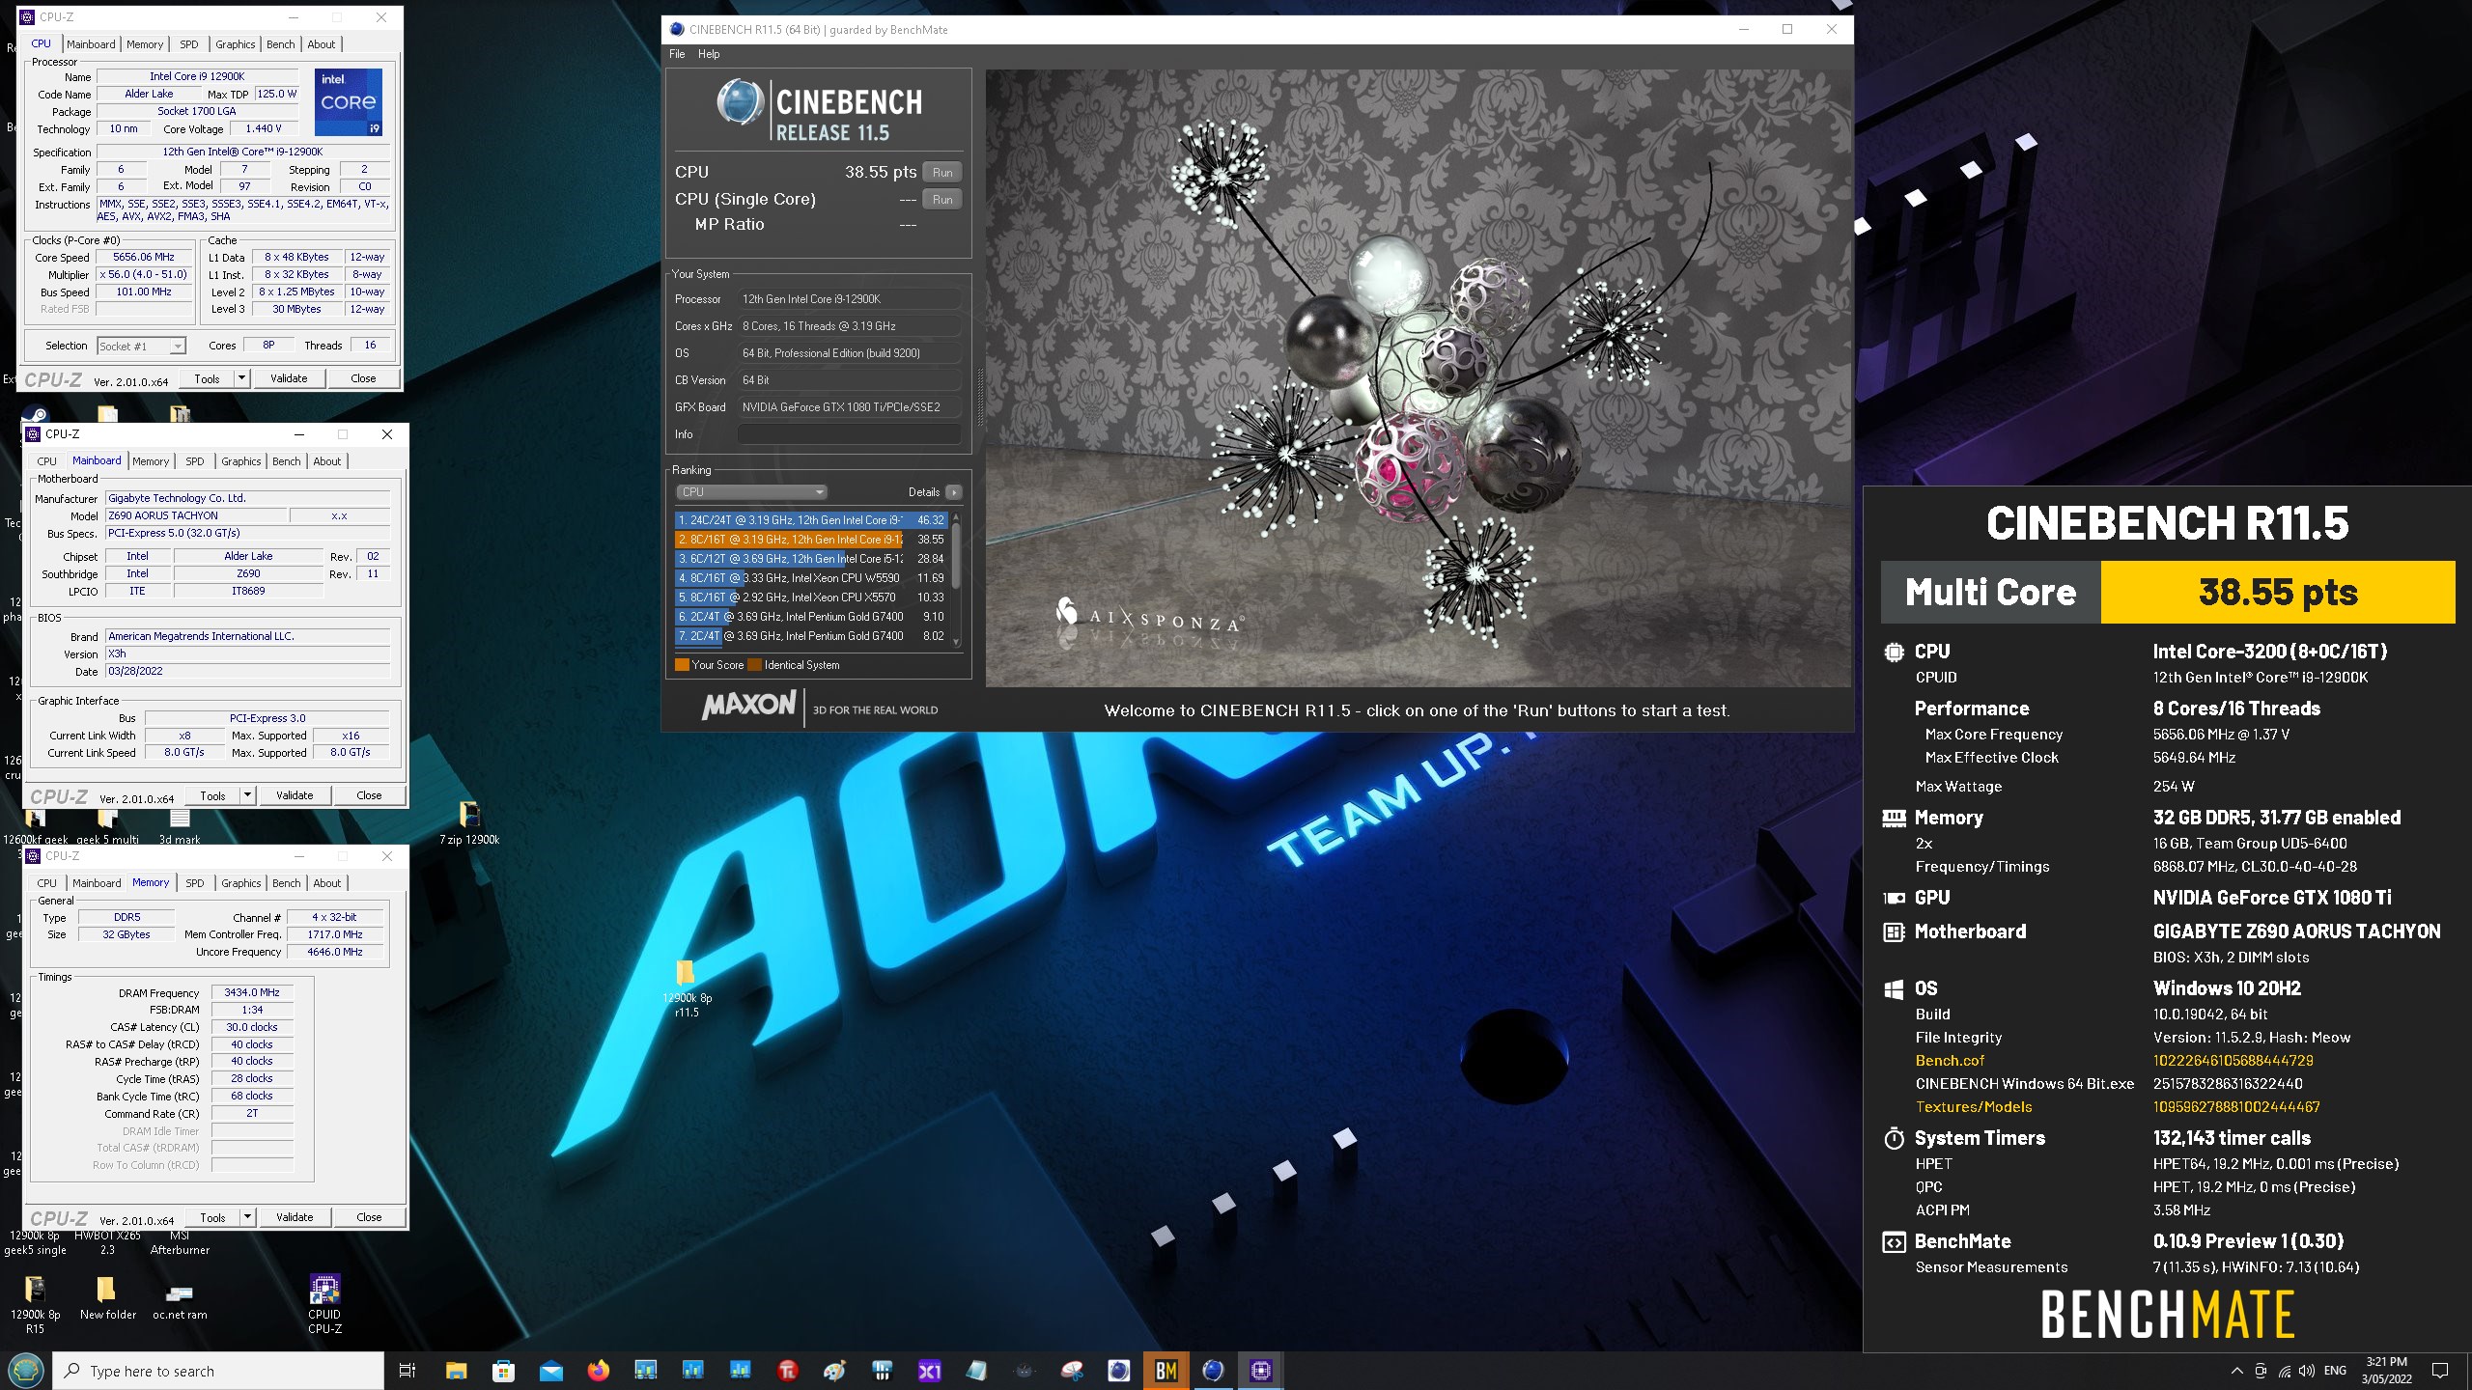Screen dimensions: 2472x1390
Task: Launch the Snipping Tool taskbar icon
Action: (1071, 1370)
